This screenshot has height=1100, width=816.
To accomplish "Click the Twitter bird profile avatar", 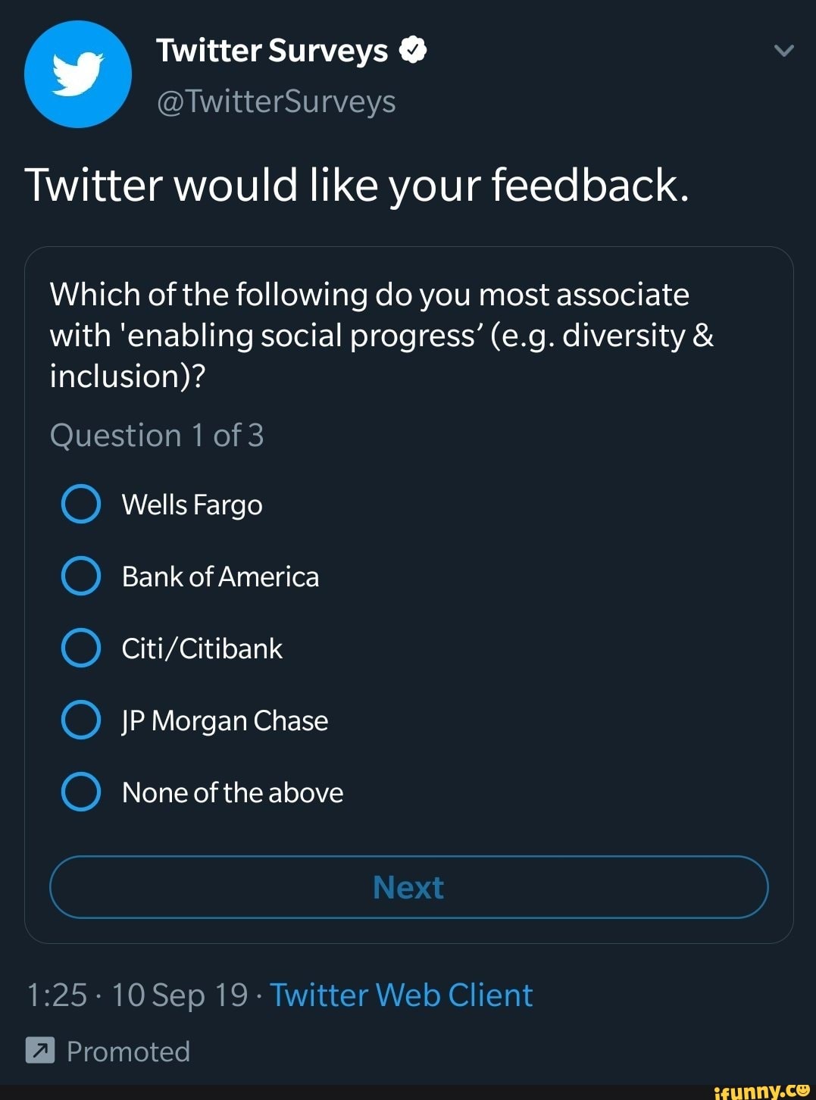I will click(77, 73).
